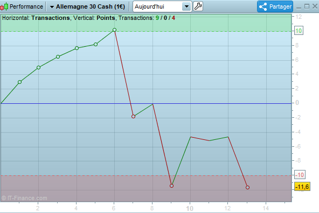
Task: Select the green data point at transaction 3
Action: pos(58,56)
